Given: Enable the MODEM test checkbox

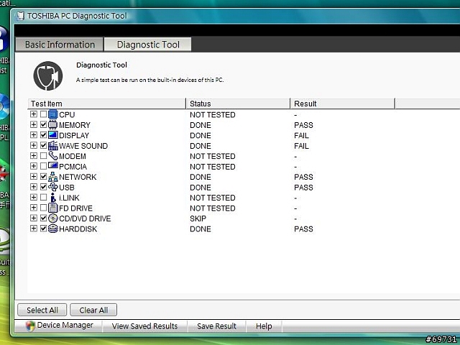Looking at the screenshot, I should click(43, 156).
